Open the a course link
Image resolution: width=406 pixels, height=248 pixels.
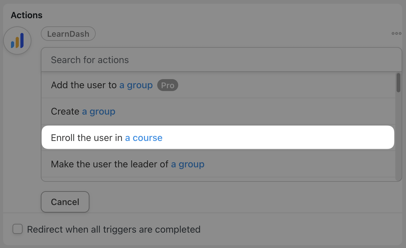(x=144, y=137)
